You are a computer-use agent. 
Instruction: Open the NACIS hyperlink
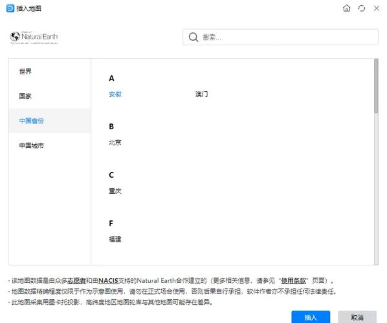coord(108,280)
